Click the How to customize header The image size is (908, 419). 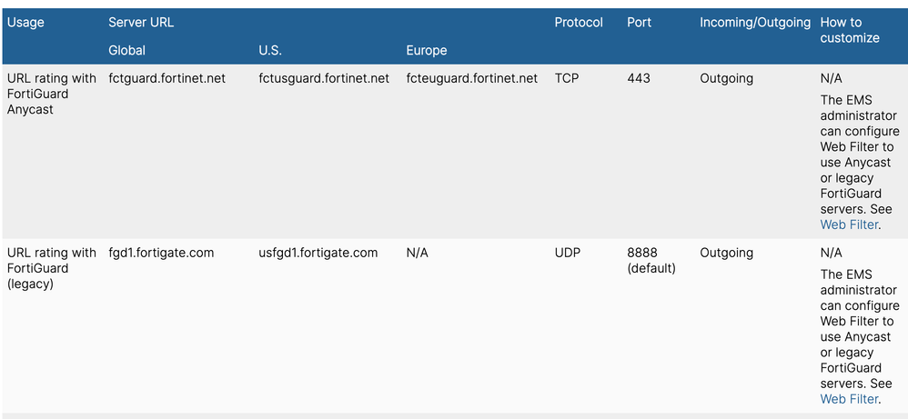tap(850, 30)
